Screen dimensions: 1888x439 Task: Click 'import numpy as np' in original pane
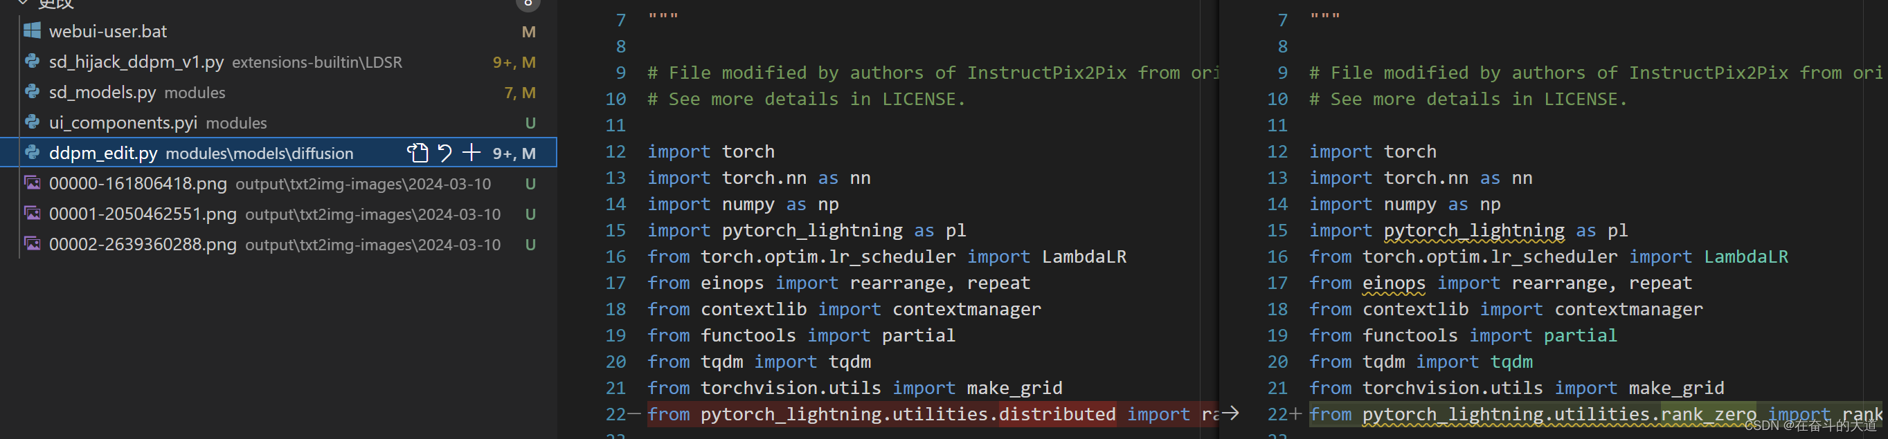click(743, 204)
